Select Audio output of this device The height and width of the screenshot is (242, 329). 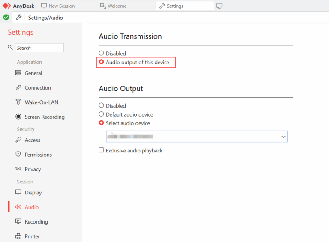pyautogui.click(x=102, y=62)
